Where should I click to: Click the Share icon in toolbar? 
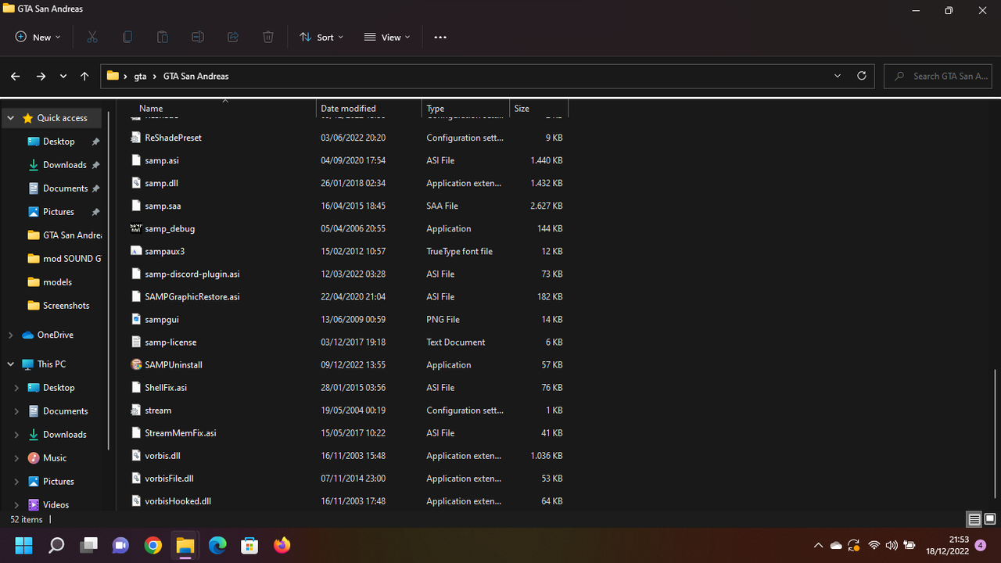(233, 37)
